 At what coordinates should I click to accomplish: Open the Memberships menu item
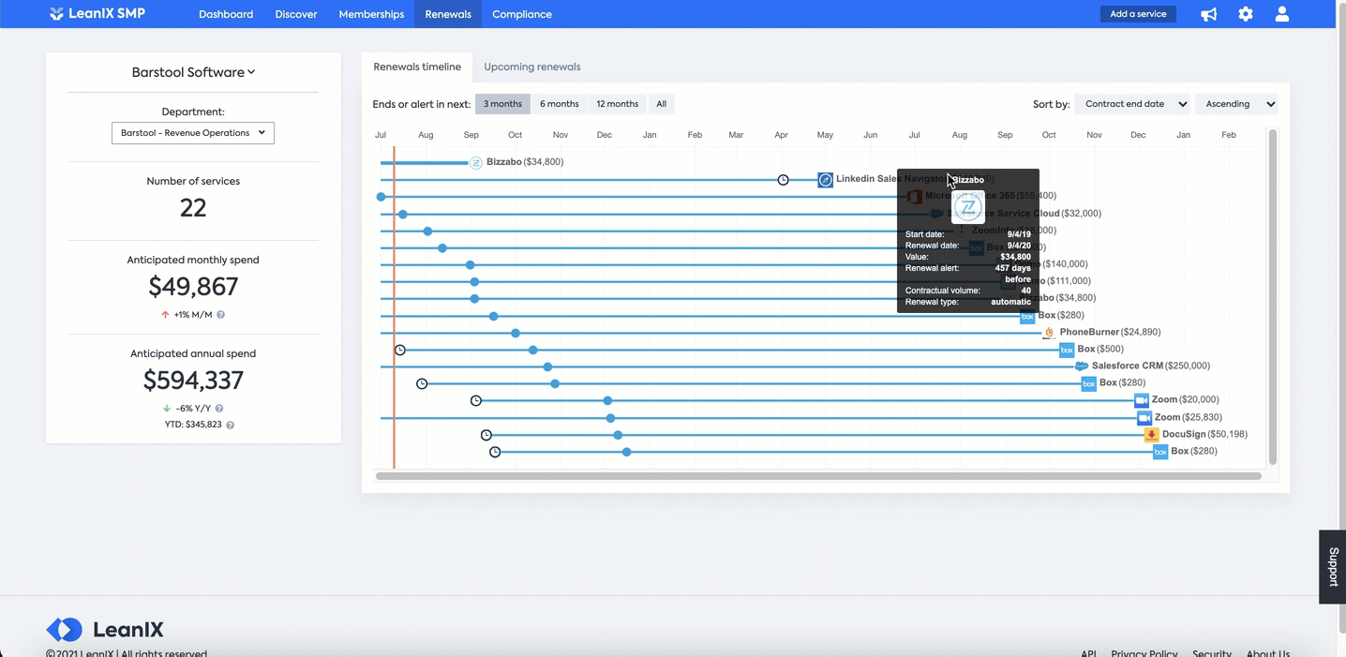[x=371, y=14]
